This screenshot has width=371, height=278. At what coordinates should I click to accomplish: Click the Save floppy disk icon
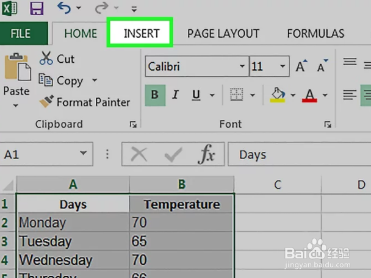(x=37, y=9)
